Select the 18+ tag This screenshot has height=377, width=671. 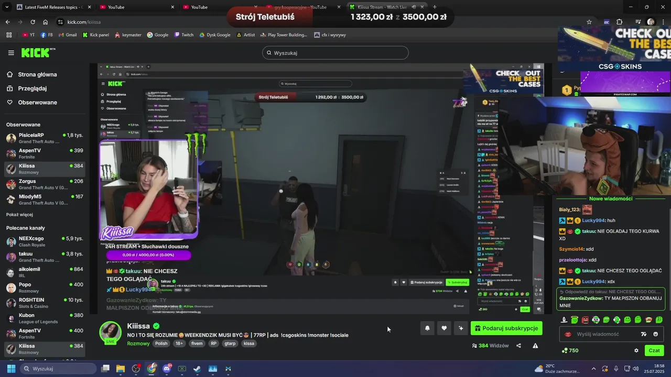179,343
